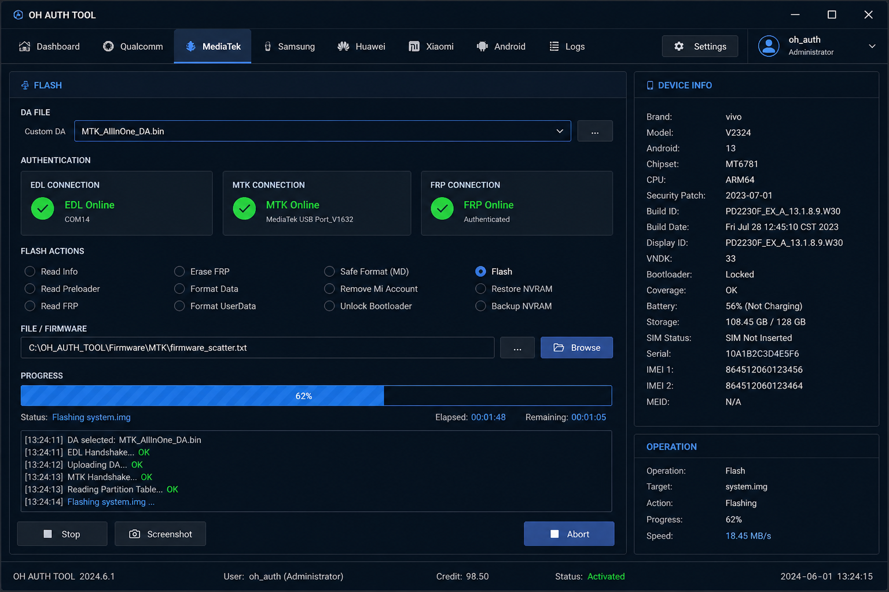Click the Logs list icon
This screenshot has height=592, width=889.
coord(554,46)
